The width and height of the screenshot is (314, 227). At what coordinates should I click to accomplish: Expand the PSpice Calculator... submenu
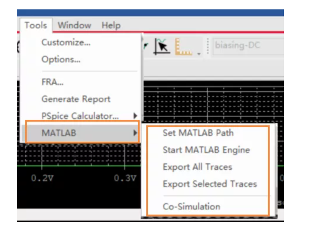coord(80,116)
